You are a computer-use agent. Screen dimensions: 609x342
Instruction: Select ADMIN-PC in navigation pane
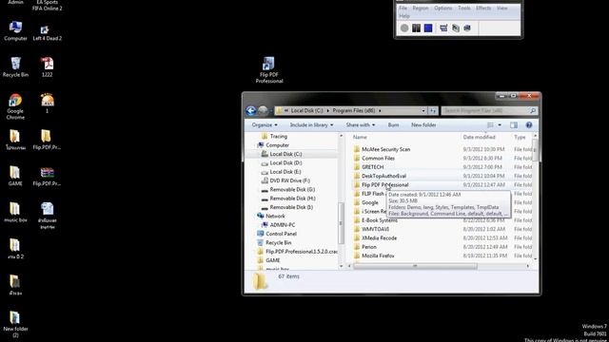tap(283, 225)
